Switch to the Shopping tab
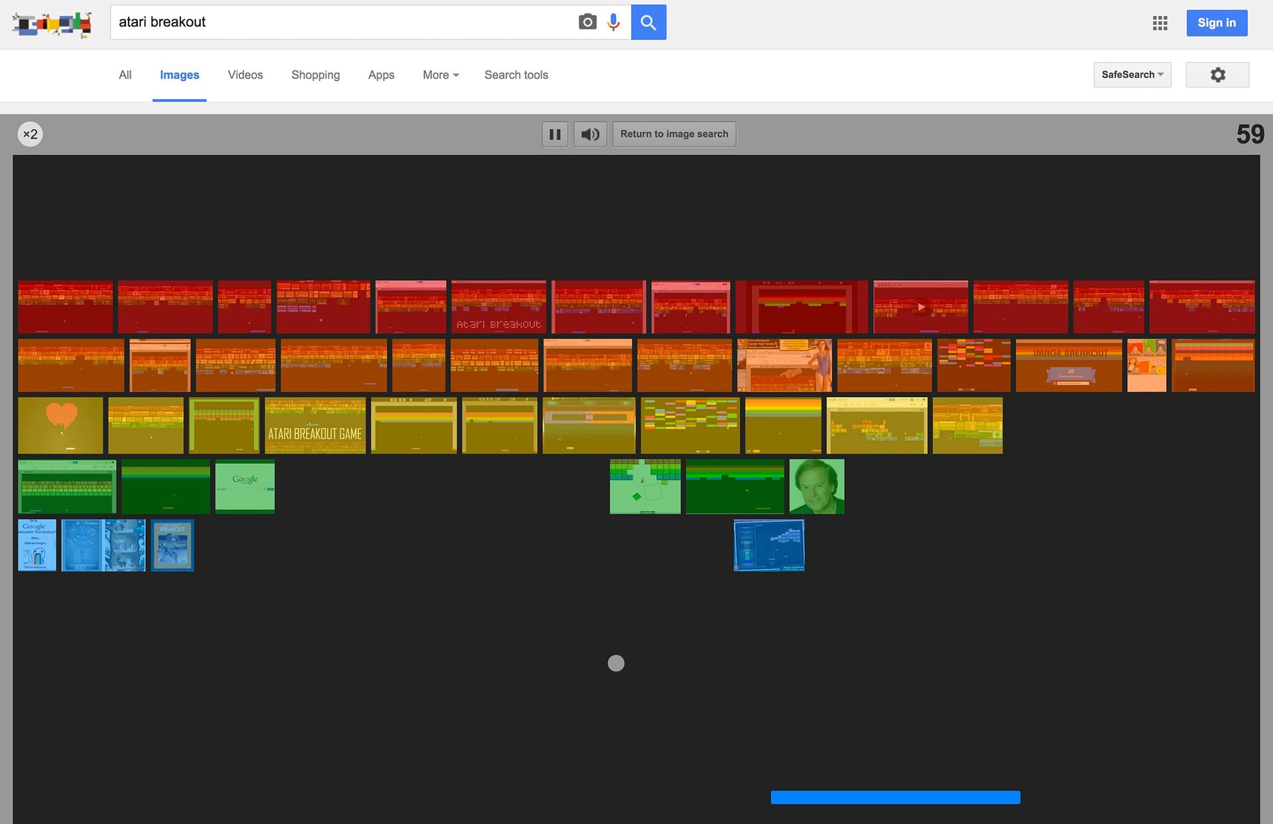This screenshot has width=1273, height=824. coord(315,75)
